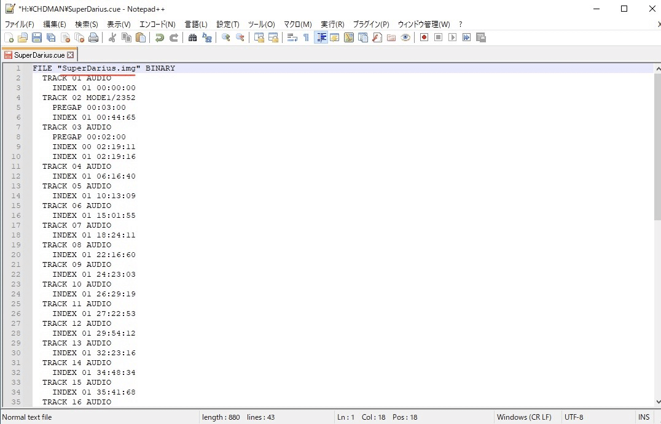Stop macro recording button
Viewport: 661px width, 424px height.
tap(439, 38)
